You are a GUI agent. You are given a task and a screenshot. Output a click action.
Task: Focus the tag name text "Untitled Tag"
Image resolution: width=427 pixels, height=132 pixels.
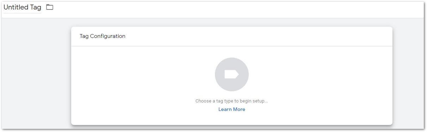[x=22, y=7]
